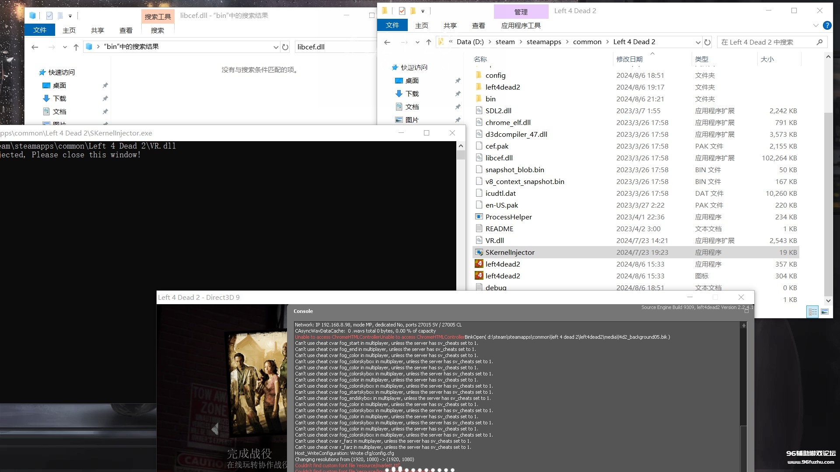
Task: Click libcef.dll search box in left explorer
Action: coord(335,47)
